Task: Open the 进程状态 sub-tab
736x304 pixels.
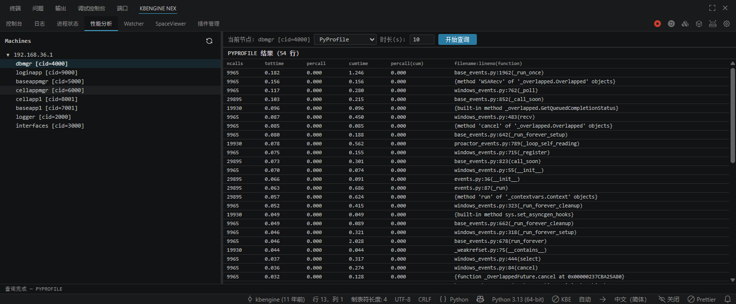Action: click(68, 24)
